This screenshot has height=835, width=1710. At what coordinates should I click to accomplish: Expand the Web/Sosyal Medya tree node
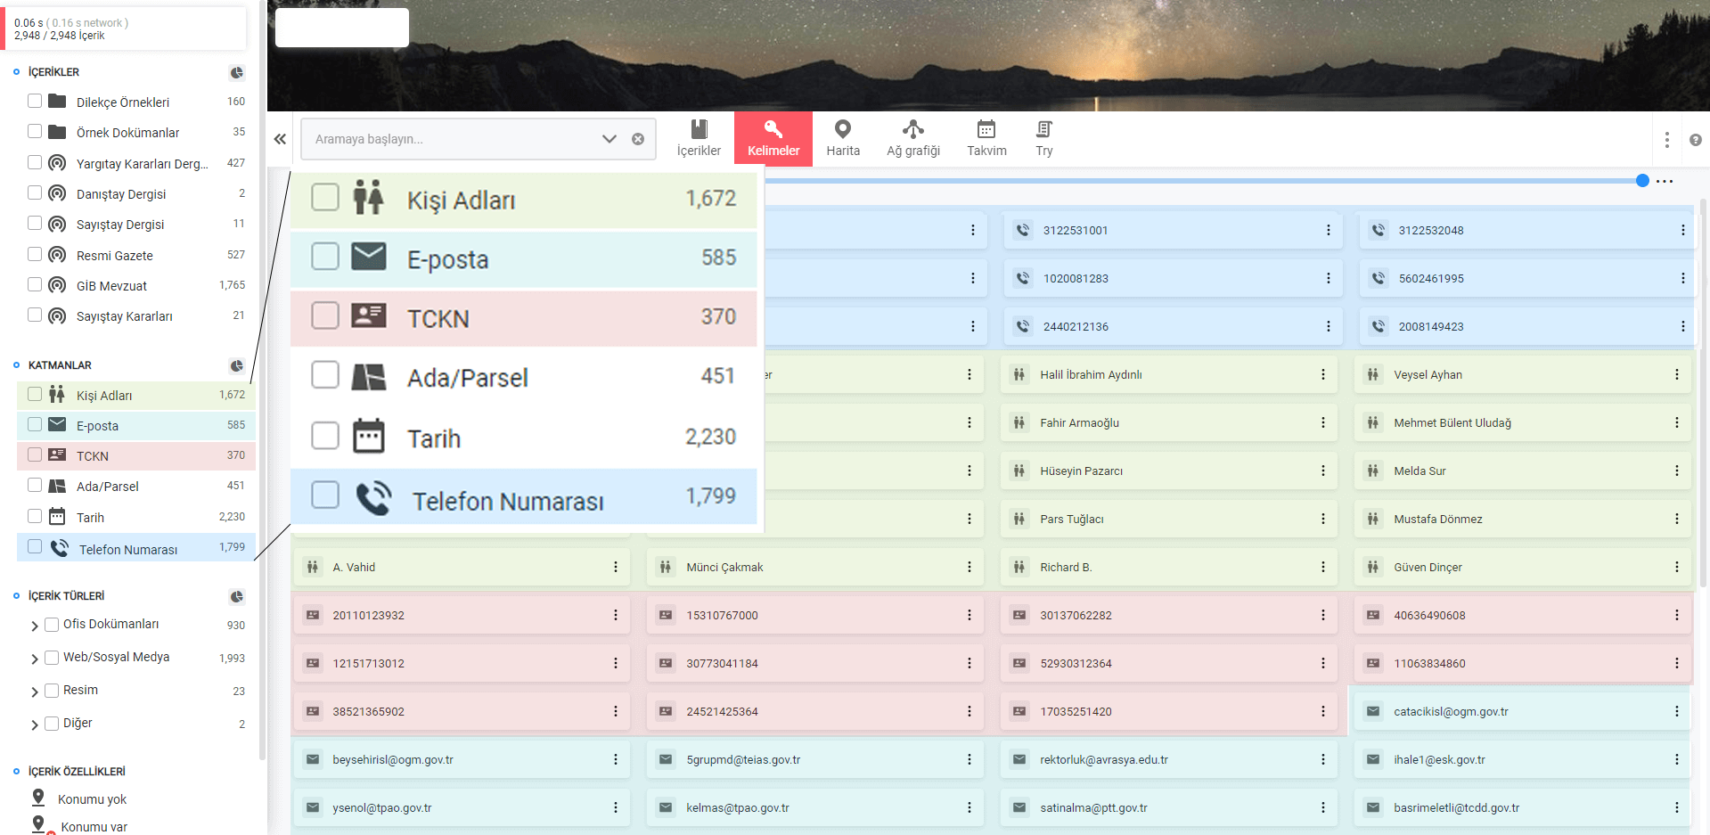[x=34, y=659]
